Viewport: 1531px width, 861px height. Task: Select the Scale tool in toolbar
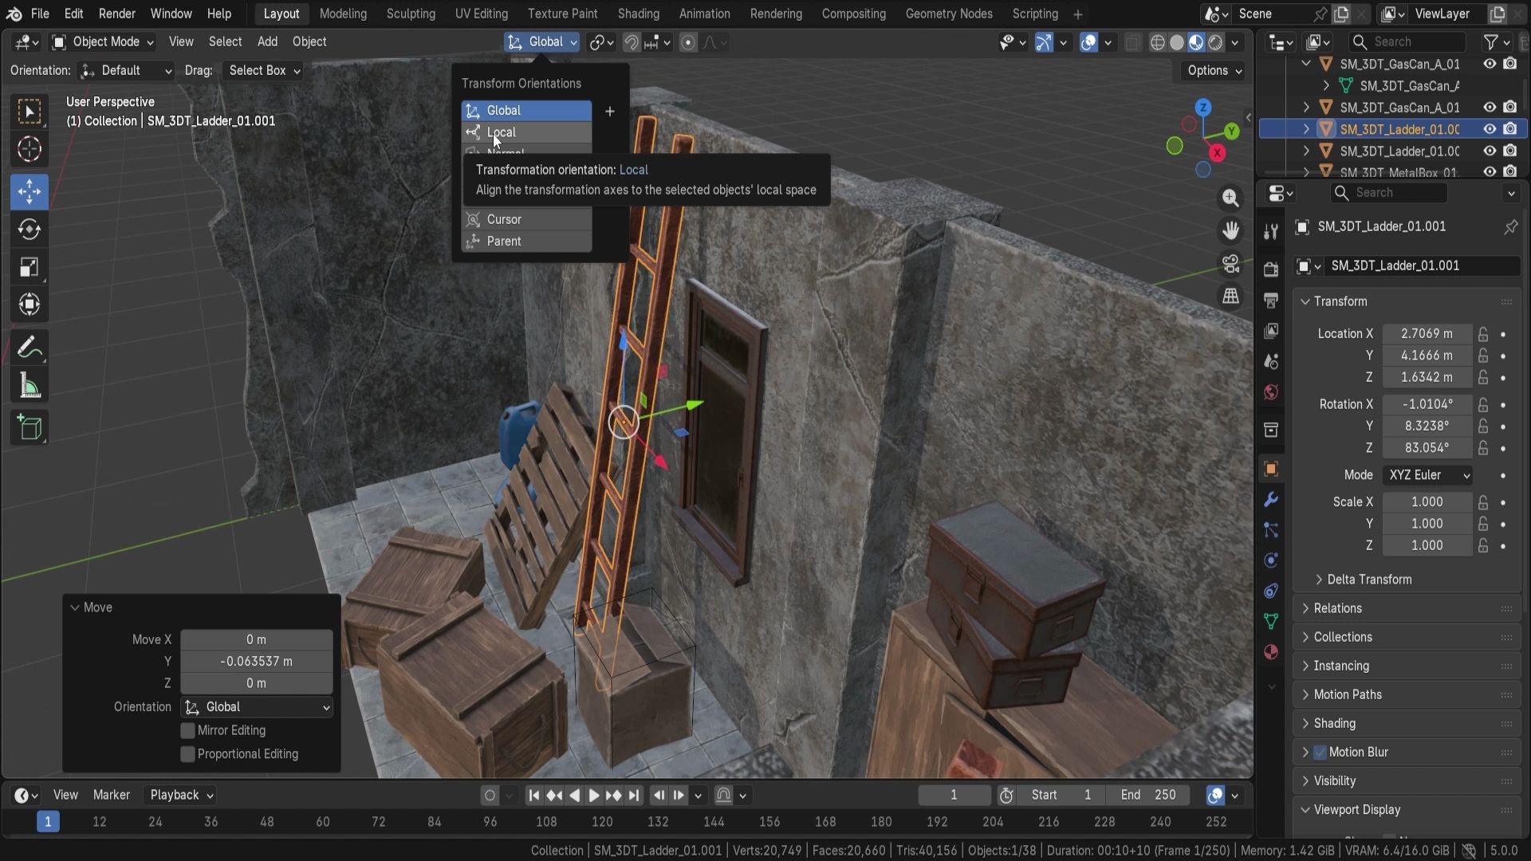(30, 268)
